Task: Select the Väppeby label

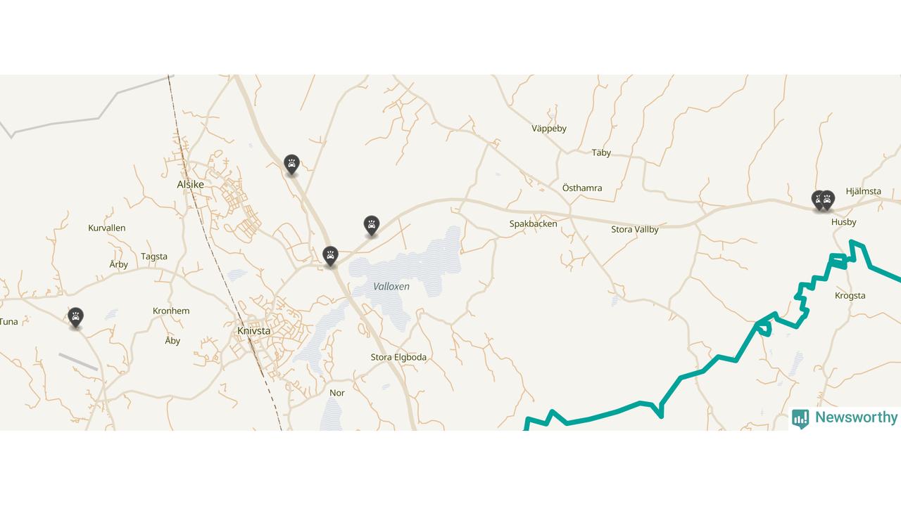Action: pos(549,129)
